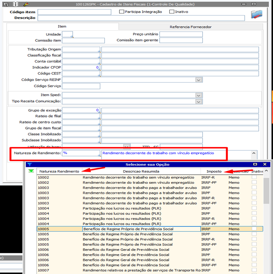This screenshot has height=274, width=273.
Task: Toggle Inativo checkbox for 10005 IRPF row
Action: point(254,234)
